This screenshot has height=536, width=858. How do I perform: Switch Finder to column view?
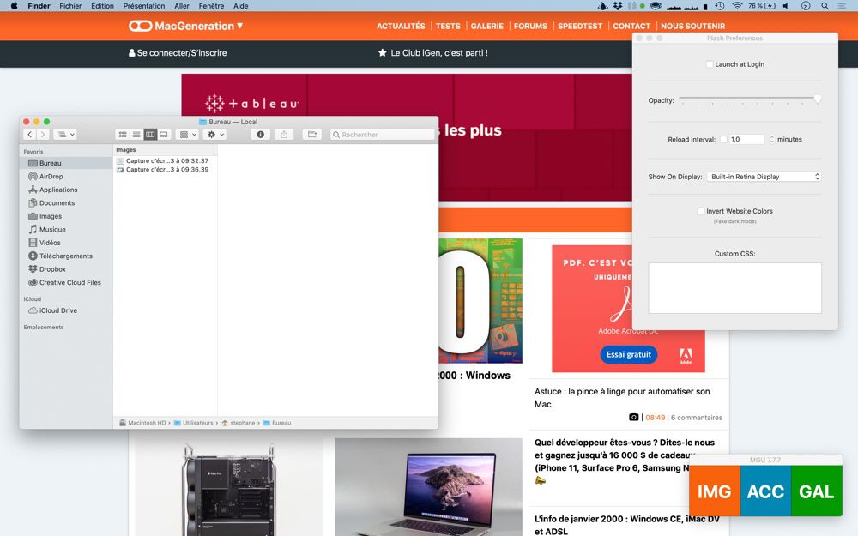(x=150, y=135)
